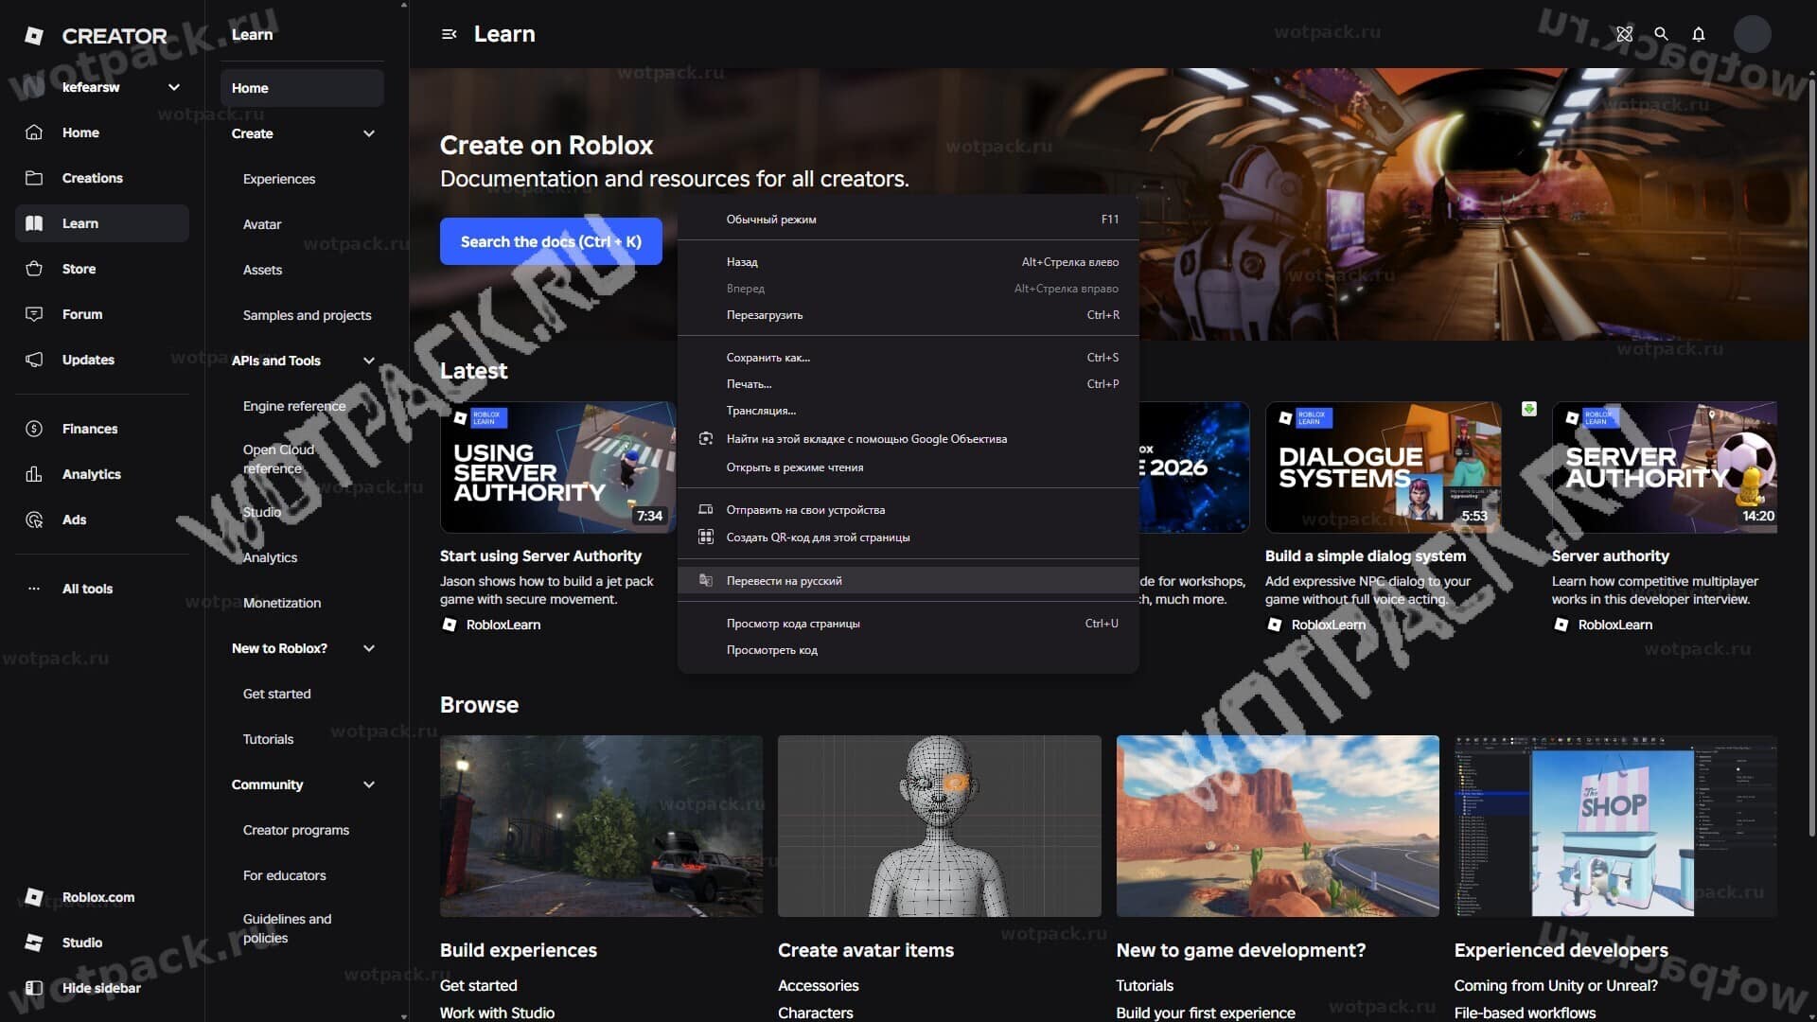This screenshot has height=1022, width=1817.
Task: Click the Hide sidebar panel icon
Action: coord(34,988)
